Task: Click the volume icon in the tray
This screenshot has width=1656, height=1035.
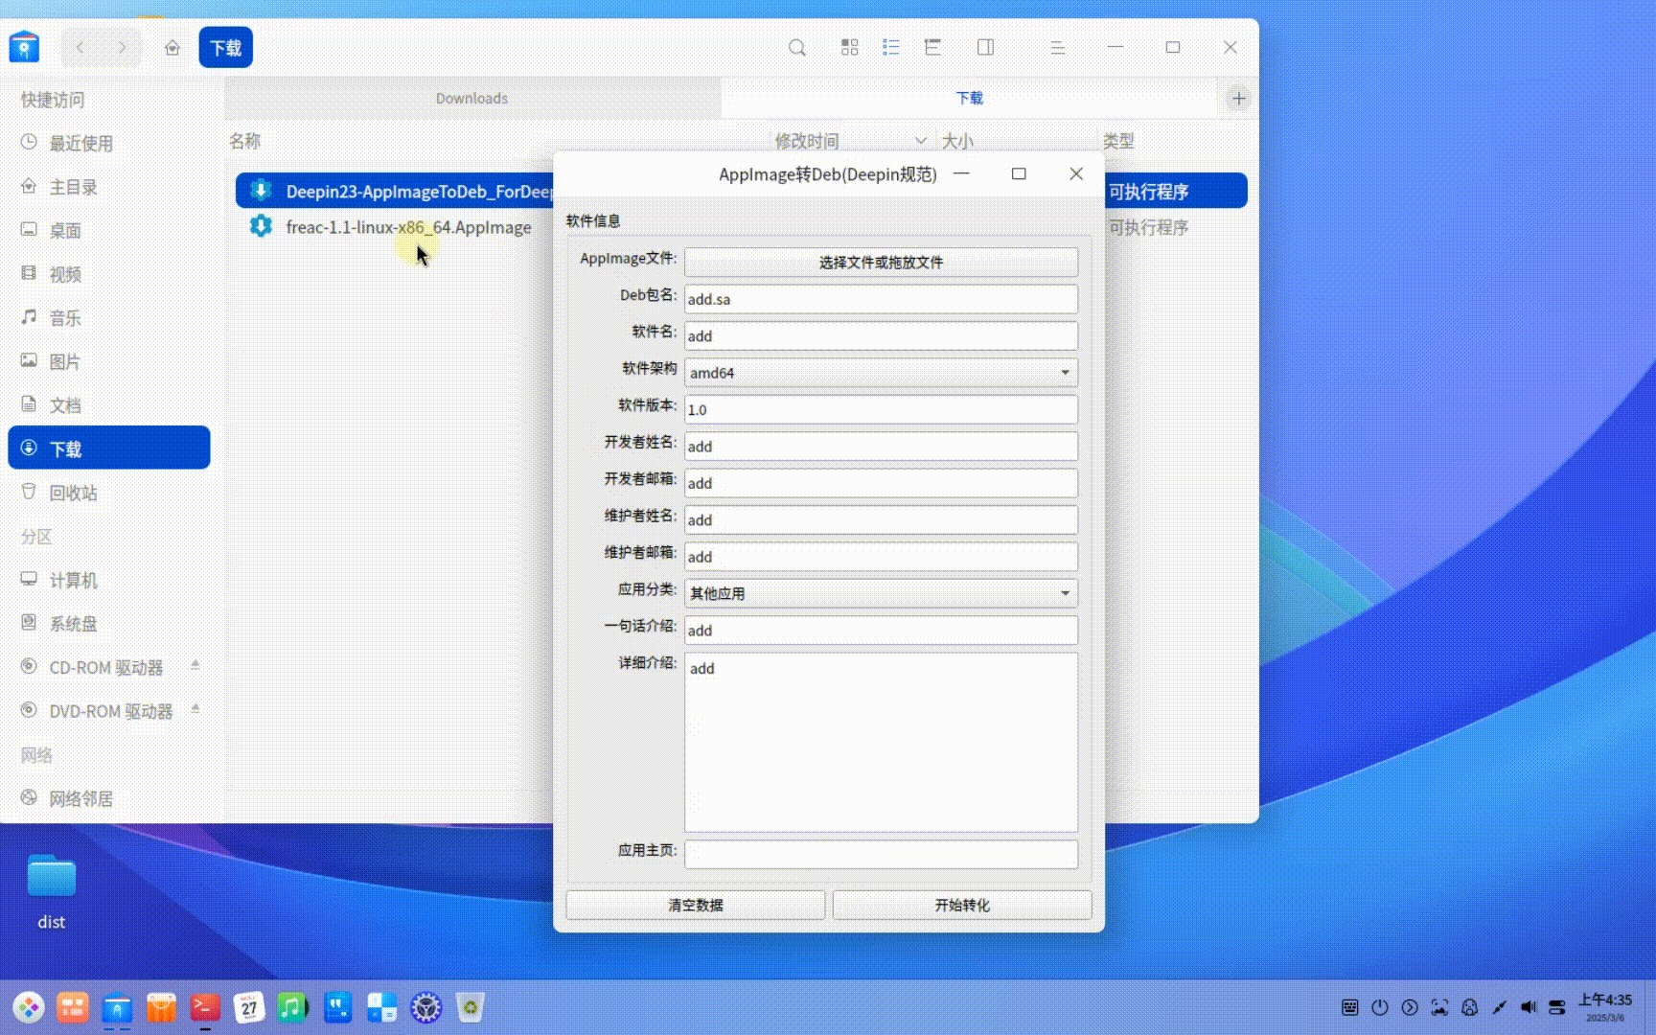Action: (1529, 1007)
